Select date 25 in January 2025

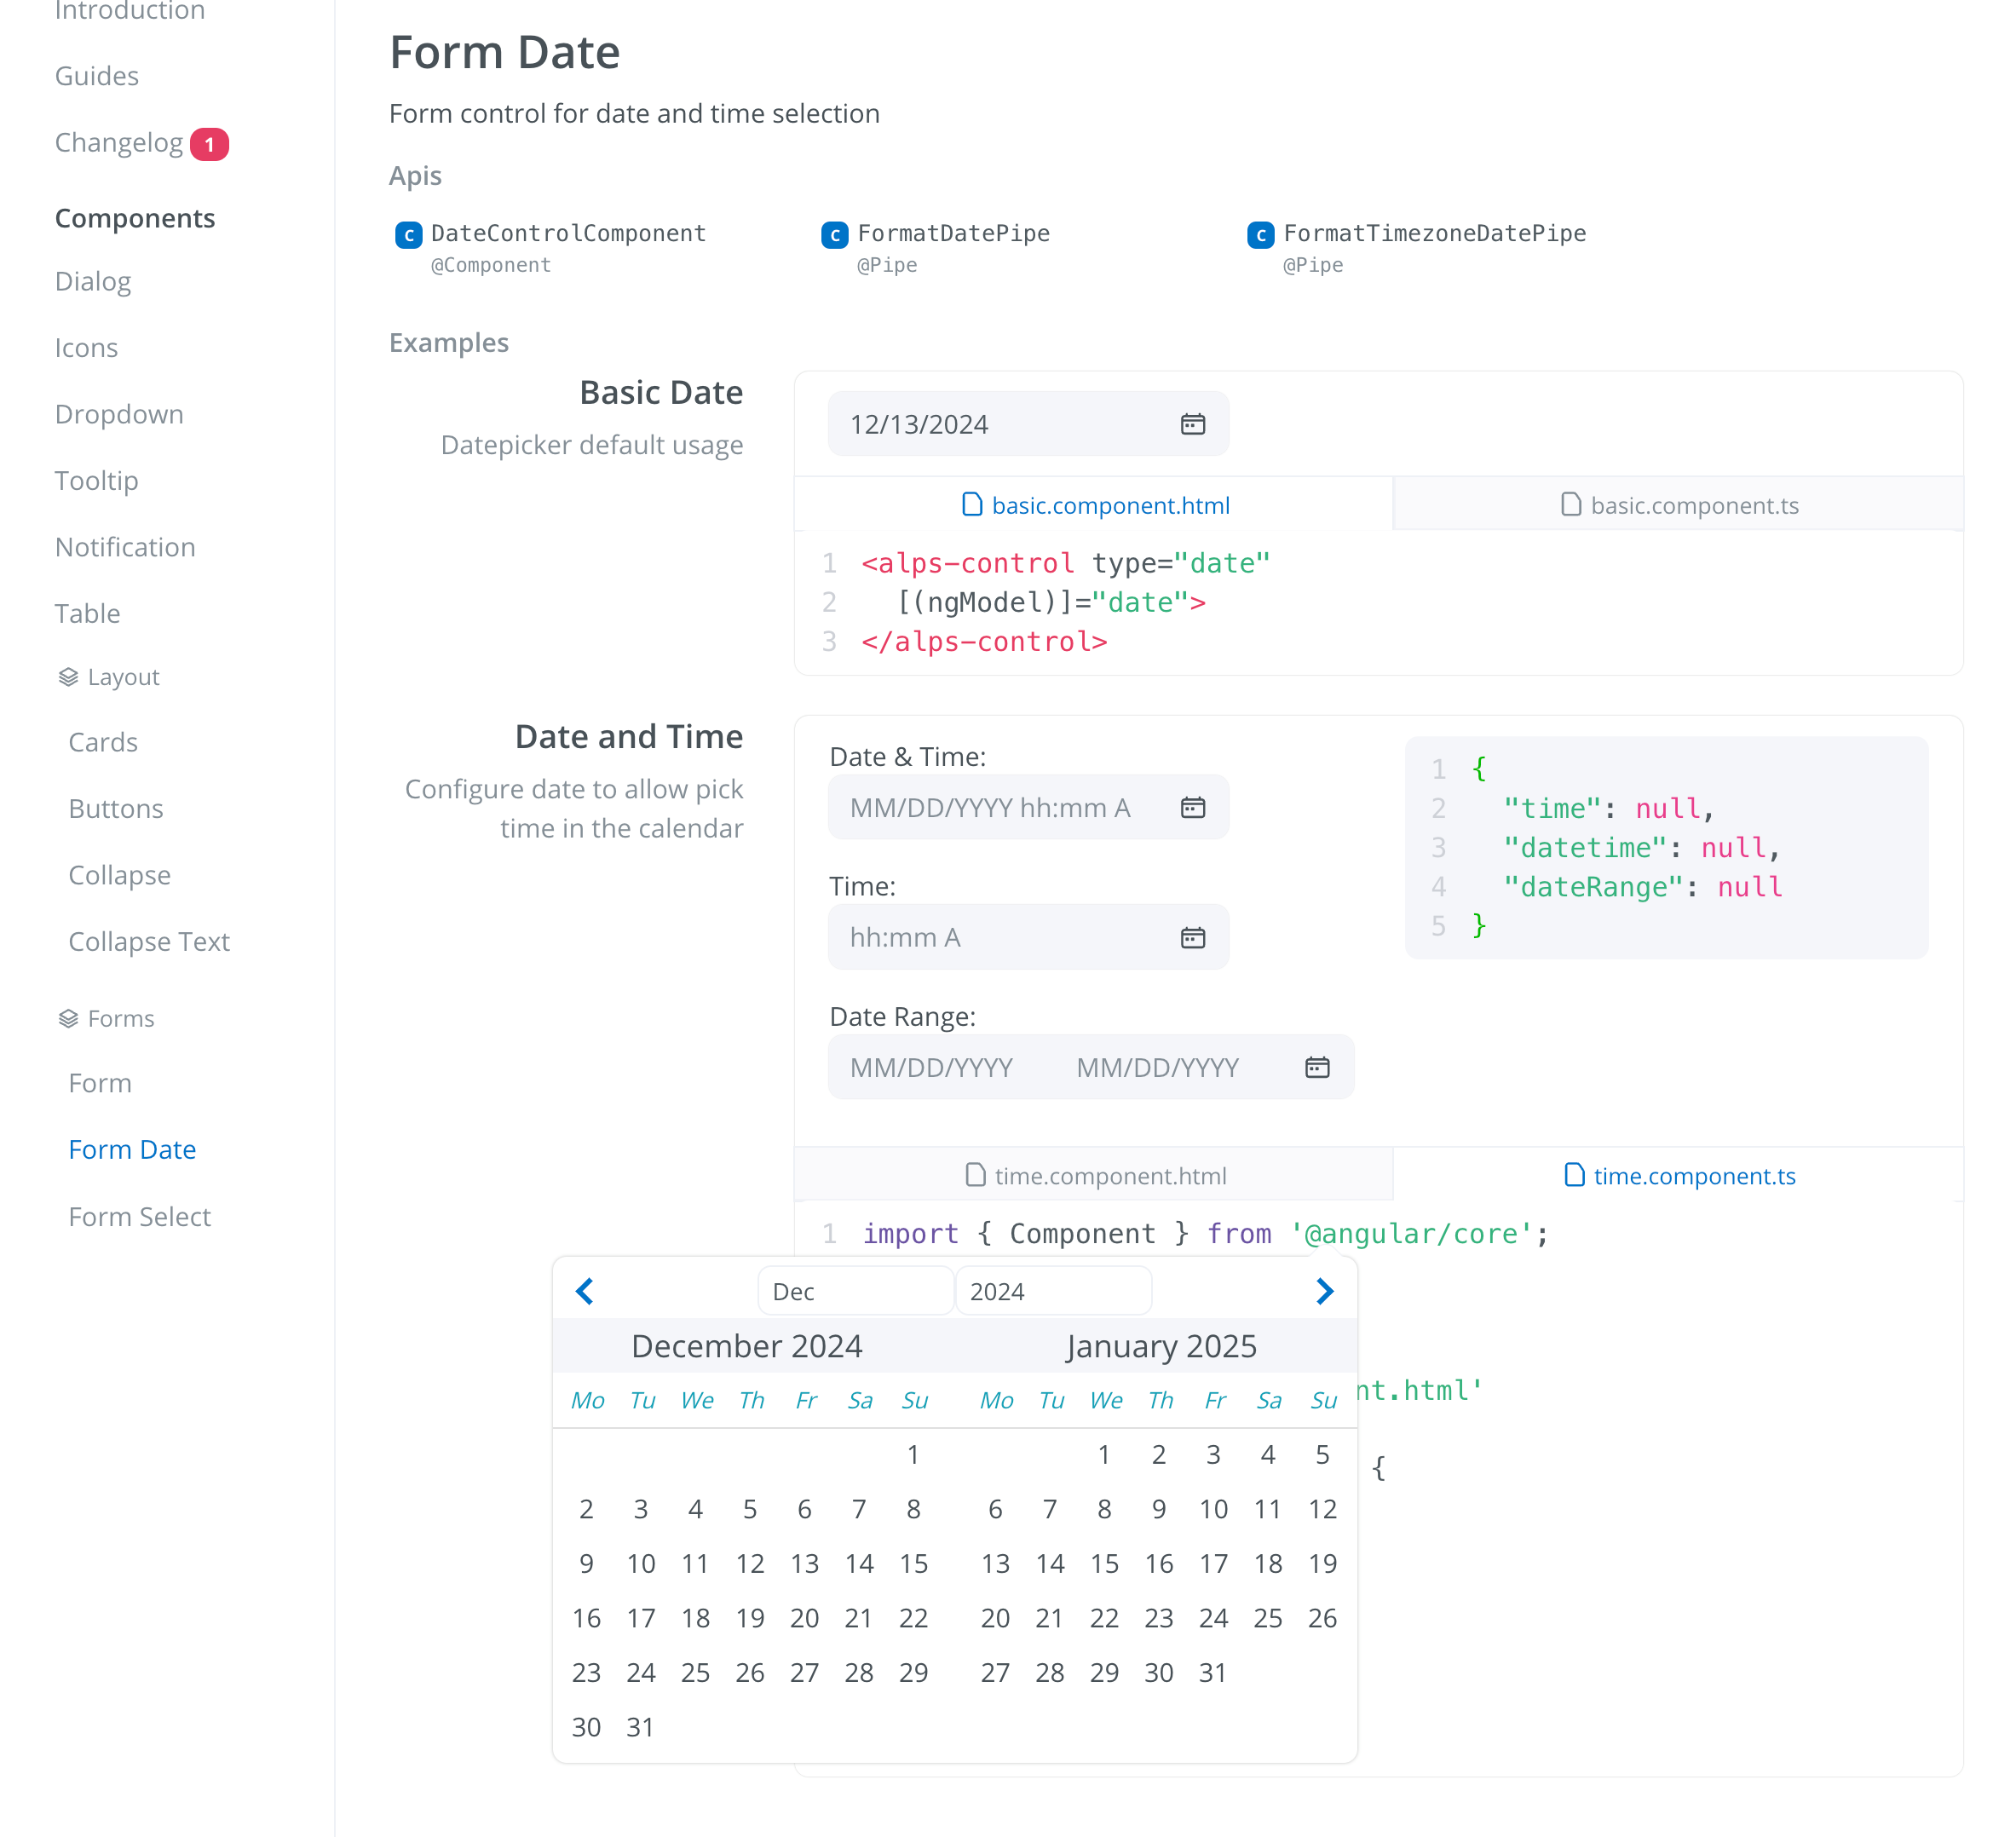(x=1266, y=1617)
